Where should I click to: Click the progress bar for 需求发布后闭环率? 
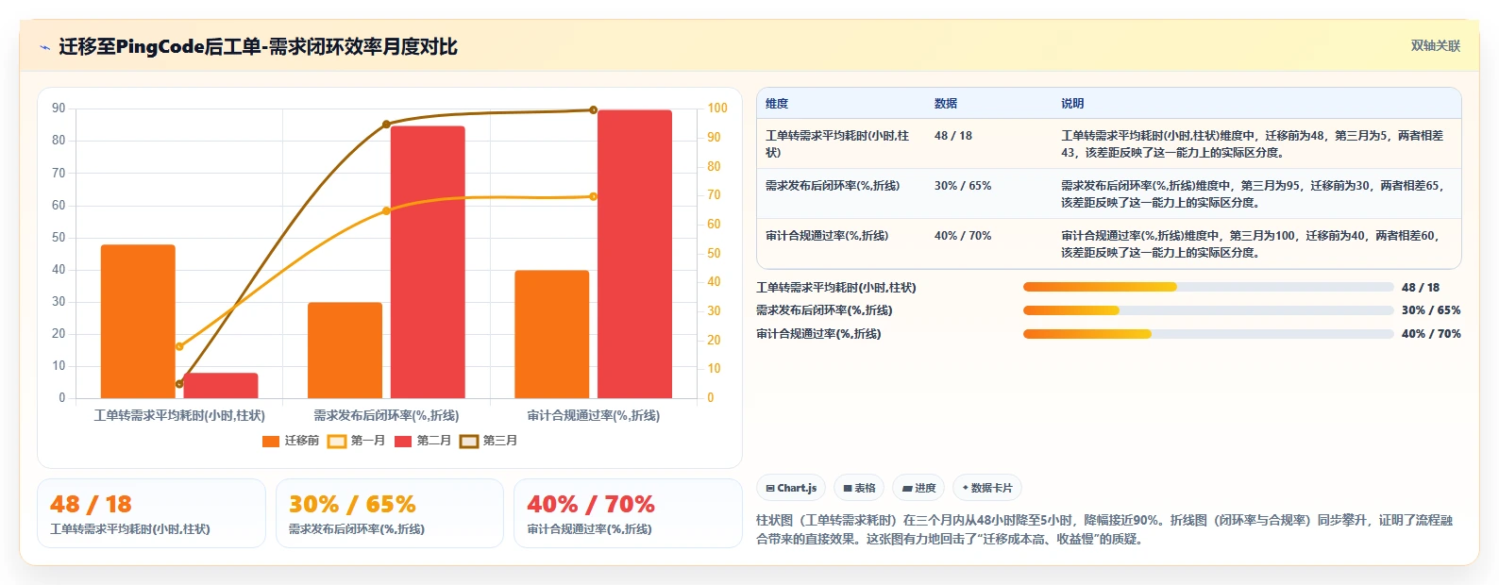(1208, 310)
